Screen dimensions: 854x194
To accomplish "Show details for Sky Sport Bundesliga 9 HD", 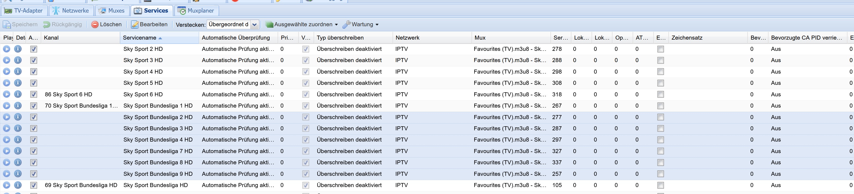I will 18,173.
